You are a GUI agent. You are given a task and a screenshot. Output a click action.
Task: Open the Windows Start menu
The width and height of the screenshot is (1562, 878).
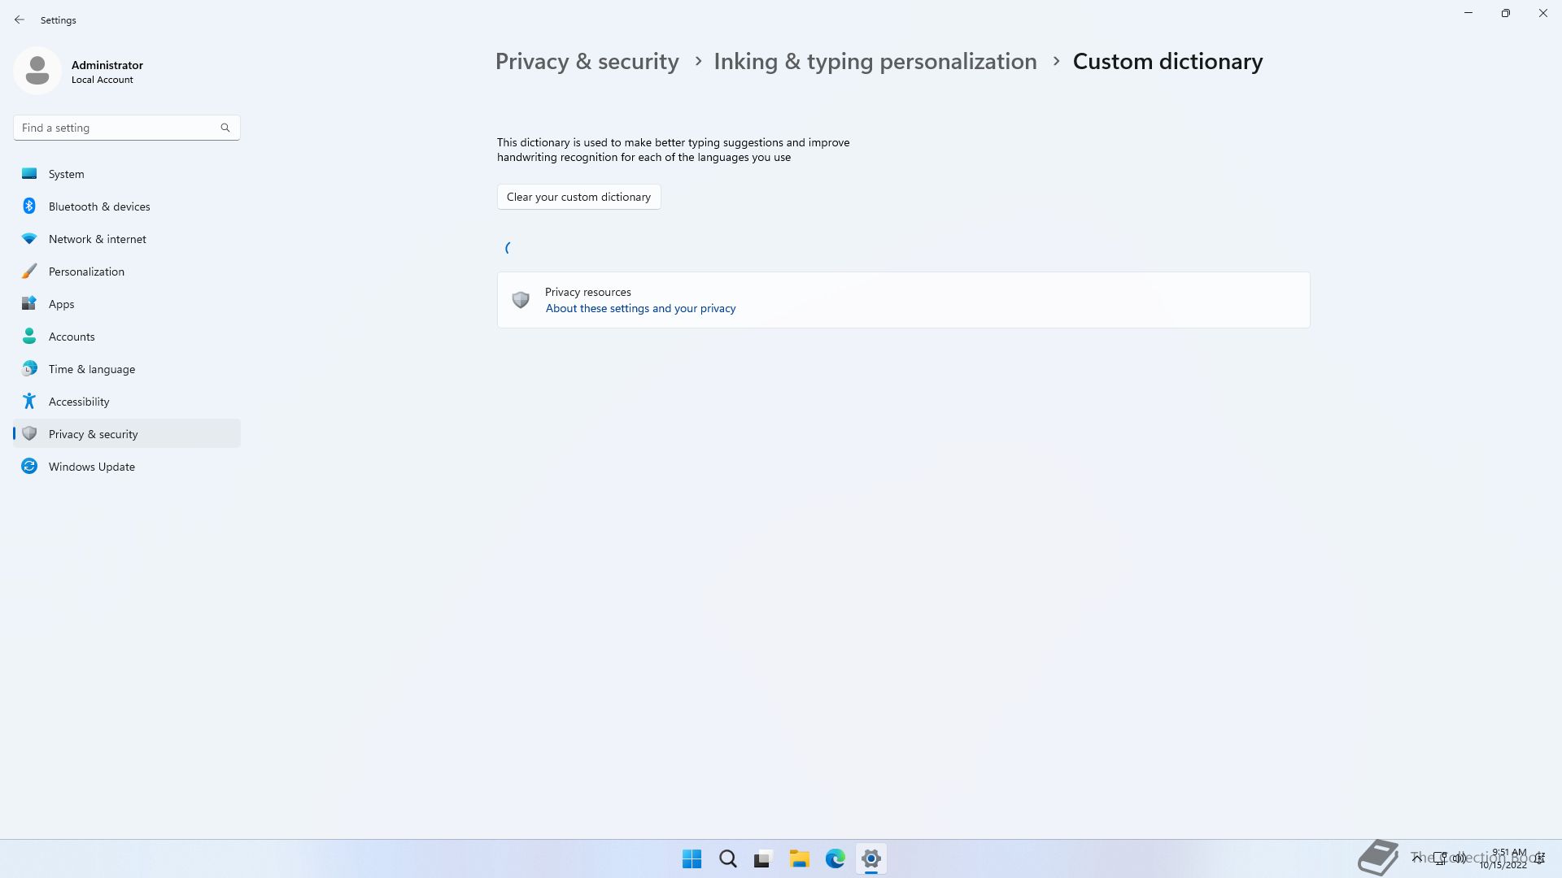pyautogui.click(x=692, y=859)
